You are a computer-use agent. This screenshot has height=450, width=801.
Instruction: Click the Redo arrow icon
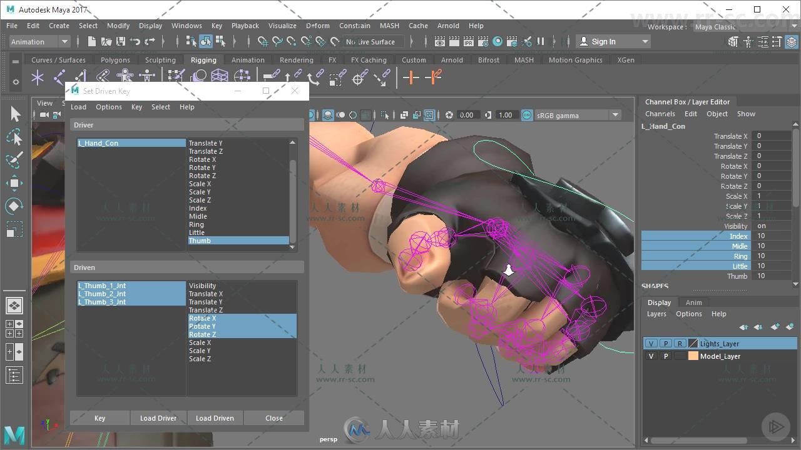[x=150, y=41]
